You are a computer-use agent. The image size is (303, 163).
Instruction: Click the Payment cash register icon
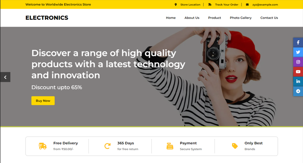click(170, 146)
